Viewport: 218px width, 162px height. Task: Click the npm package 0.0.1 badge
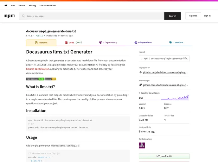pos(35,79)
